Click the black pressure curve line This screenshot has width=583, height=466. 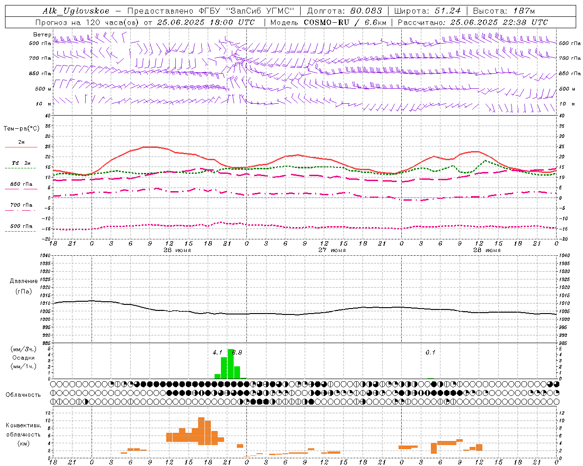pyautogui.click(x=305, y=314)
